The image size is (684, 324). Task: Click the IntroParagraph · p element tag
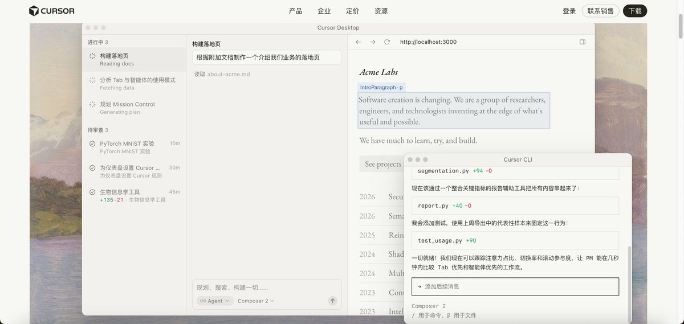coord(381,87)
